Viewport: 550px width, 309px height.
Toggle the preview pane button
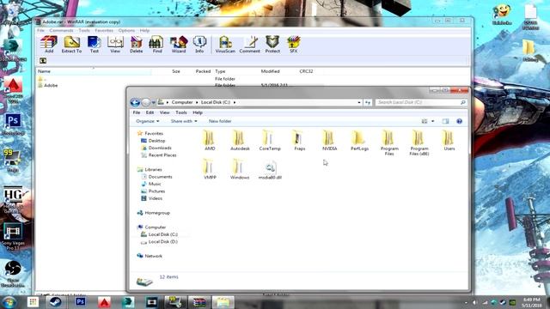tap(445, 121)
